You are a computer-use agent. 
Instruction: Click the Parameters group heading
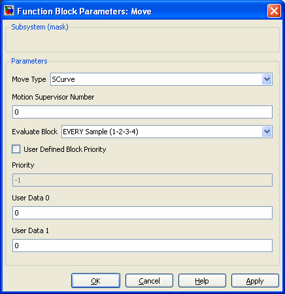pos(29,61)
